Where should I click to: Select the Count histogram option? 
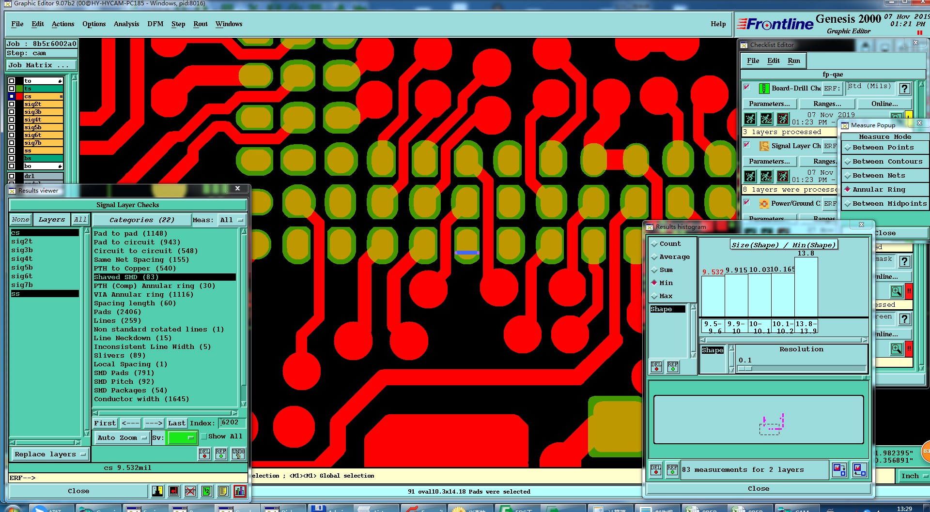pyautogui.click(x=670, y=244)
